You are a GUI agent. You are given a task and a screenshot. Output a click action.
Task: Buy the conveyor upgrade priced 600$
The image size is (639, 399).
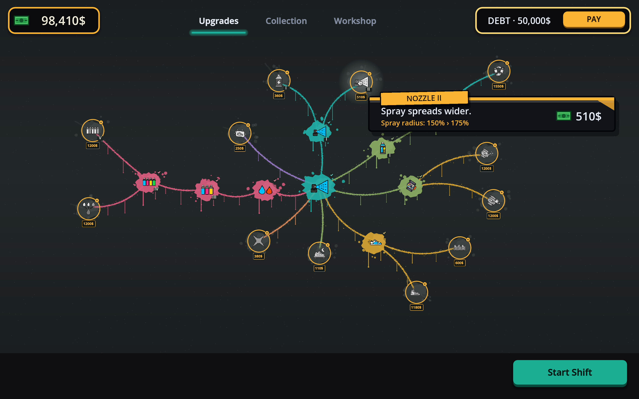460,248
